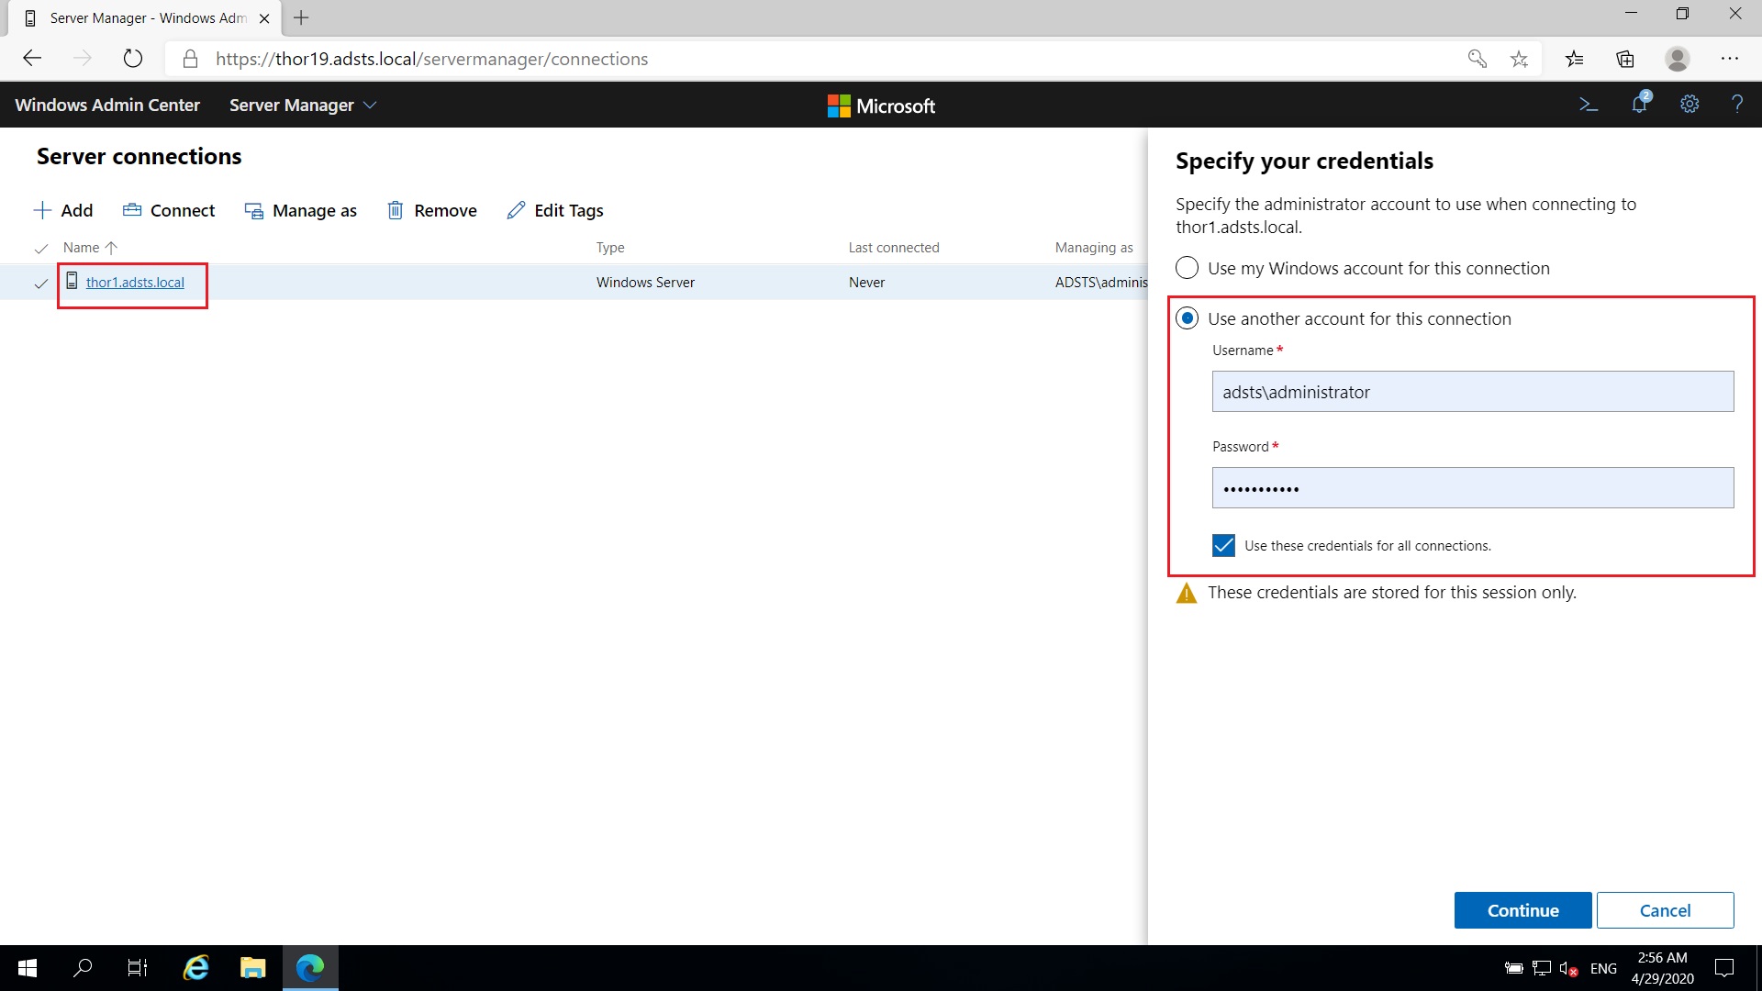Click the network tray icon

click(x=1542, y=968)
